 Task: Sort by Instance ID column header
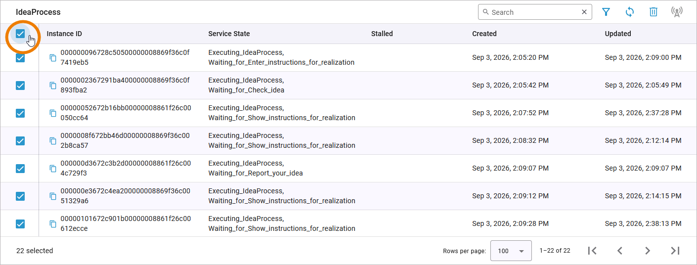(x=64, y=34)
